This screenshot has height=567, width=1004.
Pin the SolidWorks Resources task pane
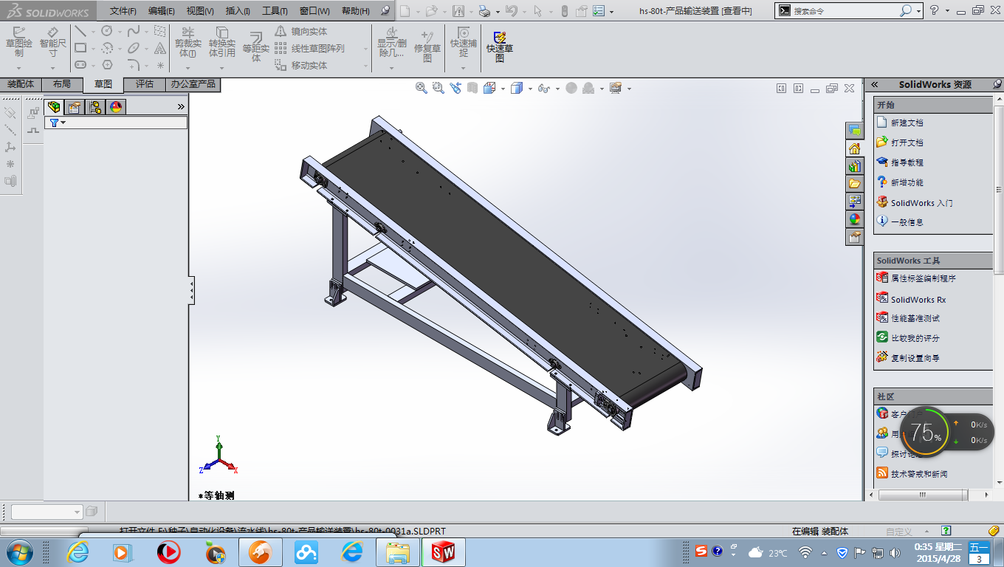[997, 85]
